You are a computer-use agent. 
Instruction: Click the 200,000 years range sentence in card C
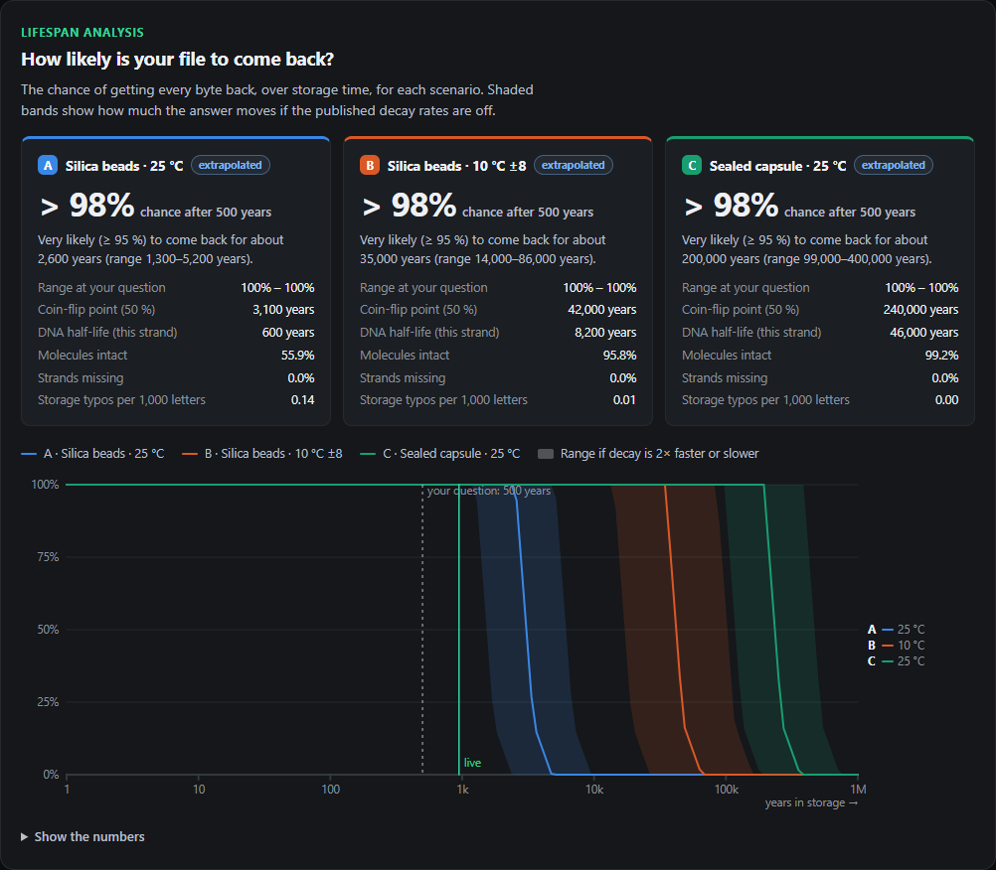coord(807,249)
